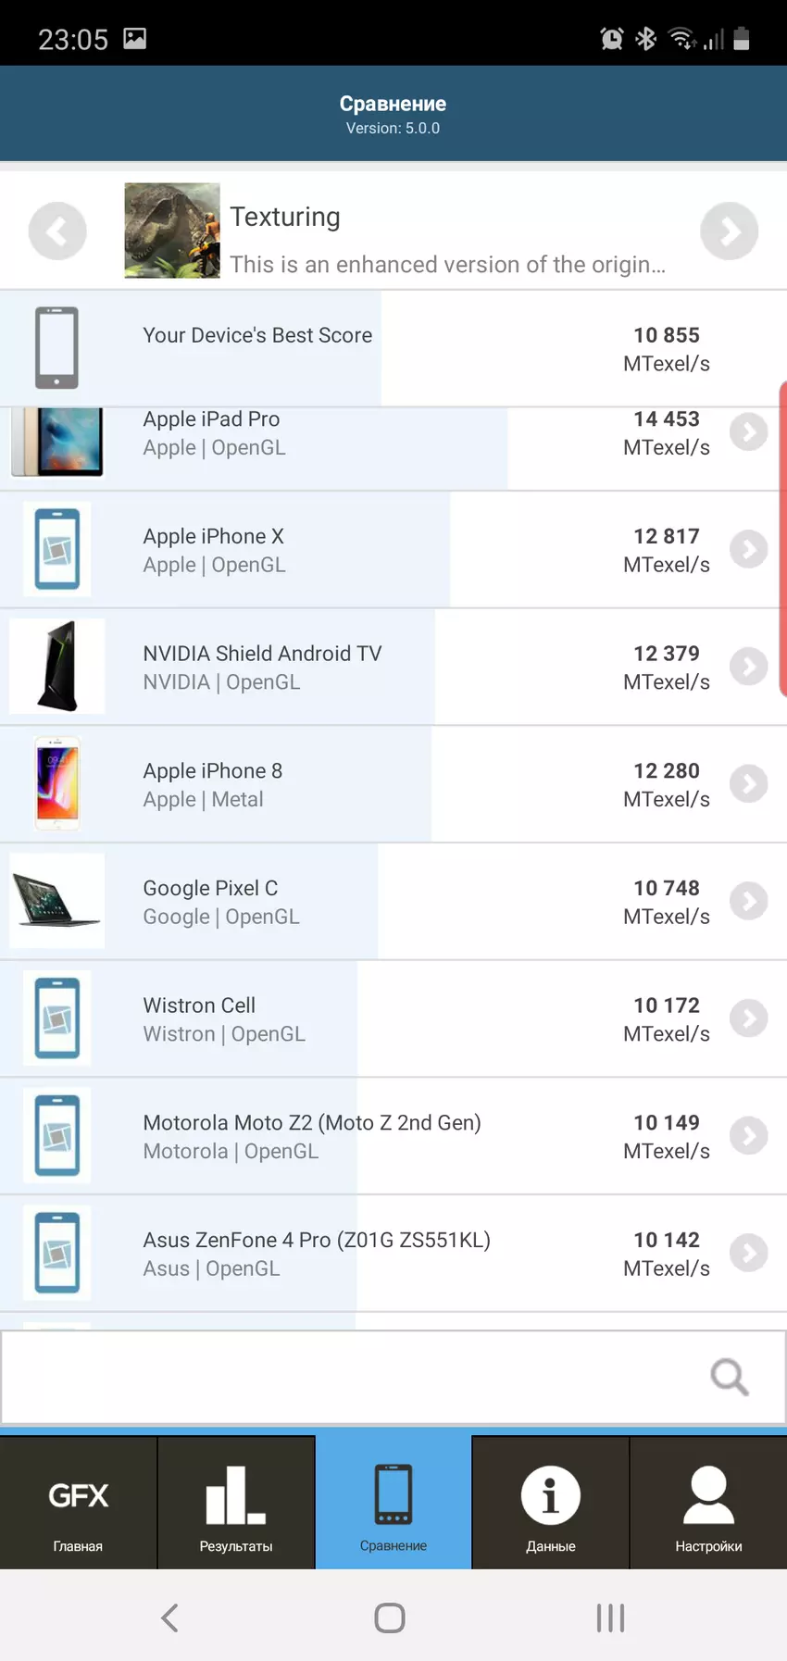The width and height of the screenshot is (787, 1661).
Task: Click the Texturing test thumbnail
Action: coord(172,231)
